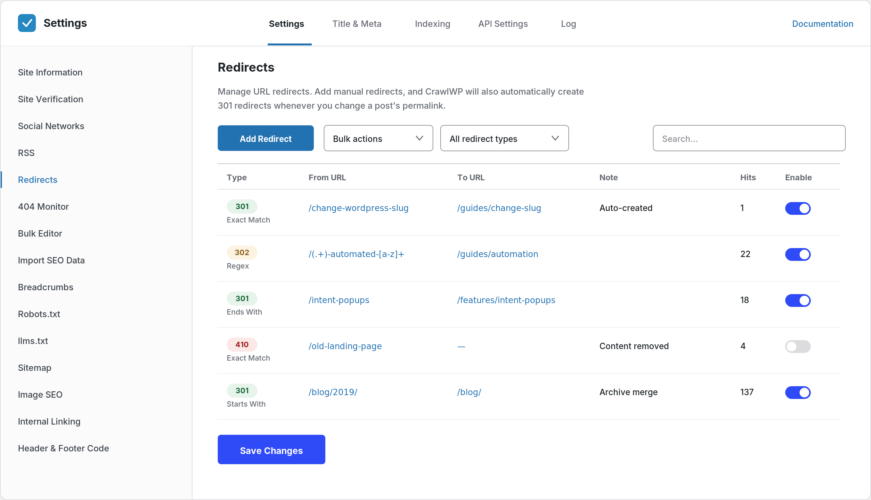871x500 pixels.
Task: Click the /blog/2019/ From URL link
Action: [x=332, y=392]
